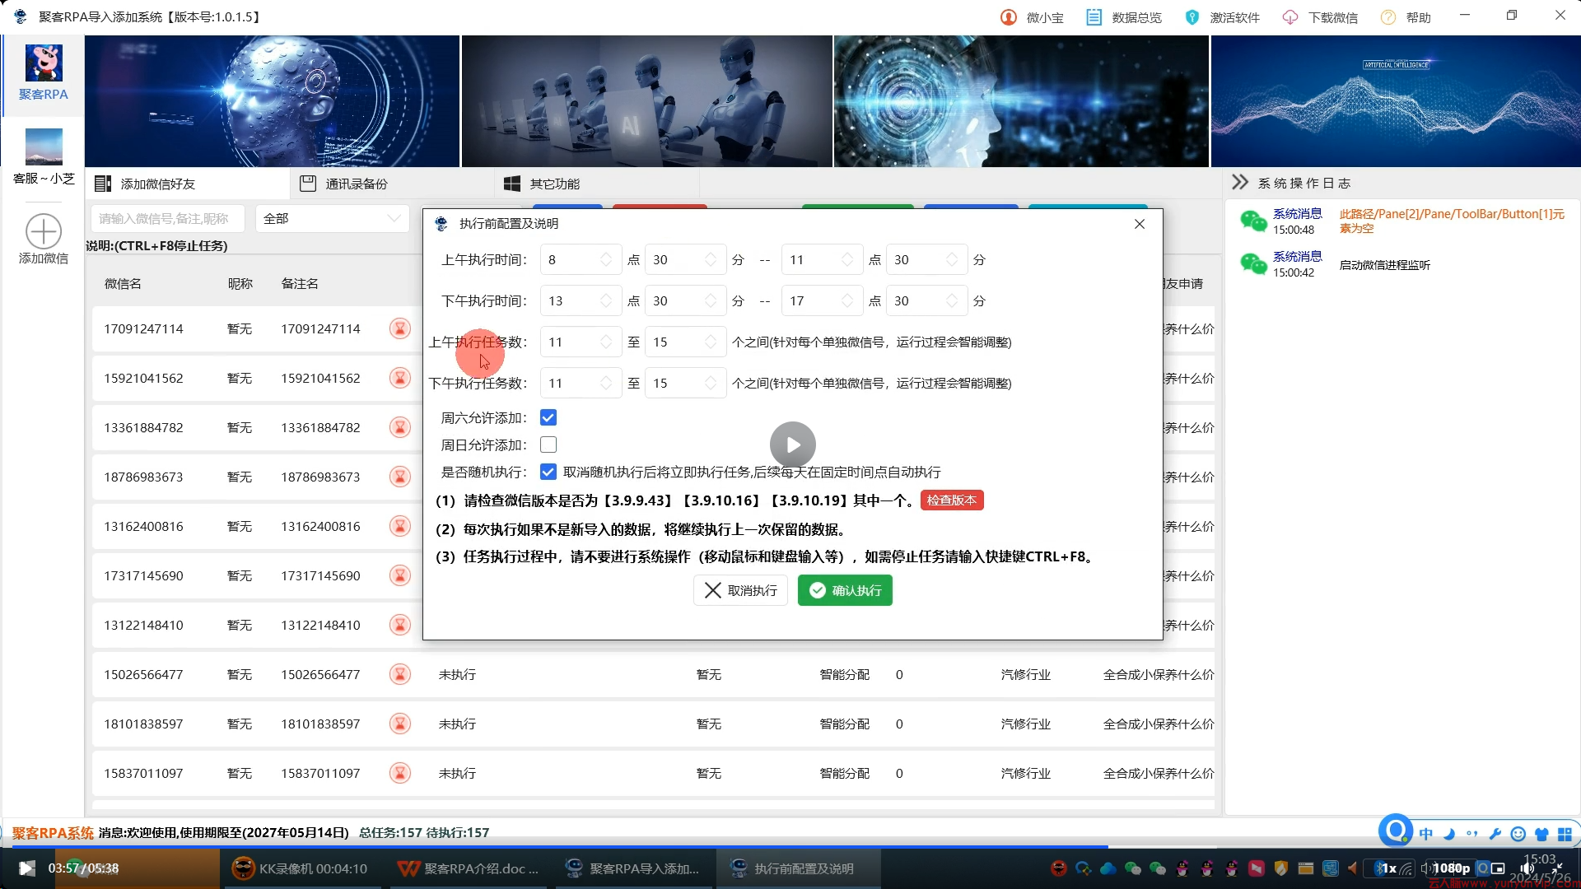This screenshot has height=889, width=1581.
Task: Click 确认执行 button
Action: [847, 590]
